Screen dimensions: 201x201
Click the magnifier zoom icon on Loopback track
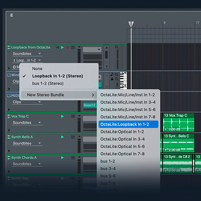point(117,47)
